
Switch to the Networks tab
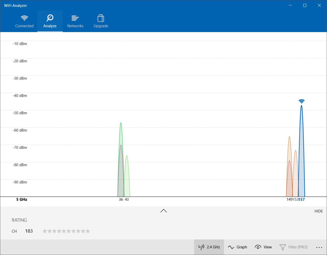pos(75,21)
